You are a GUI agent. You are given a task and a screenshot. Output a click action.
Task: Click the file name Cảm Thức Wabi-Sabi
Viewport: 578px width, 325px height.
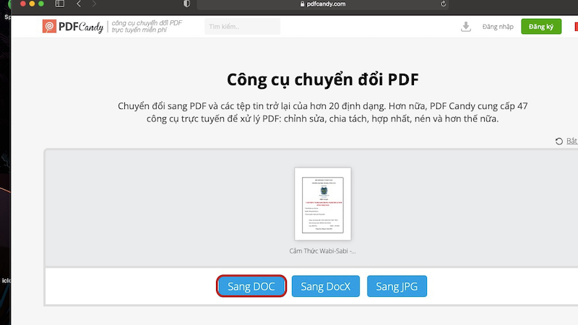(x=322, y=251)
